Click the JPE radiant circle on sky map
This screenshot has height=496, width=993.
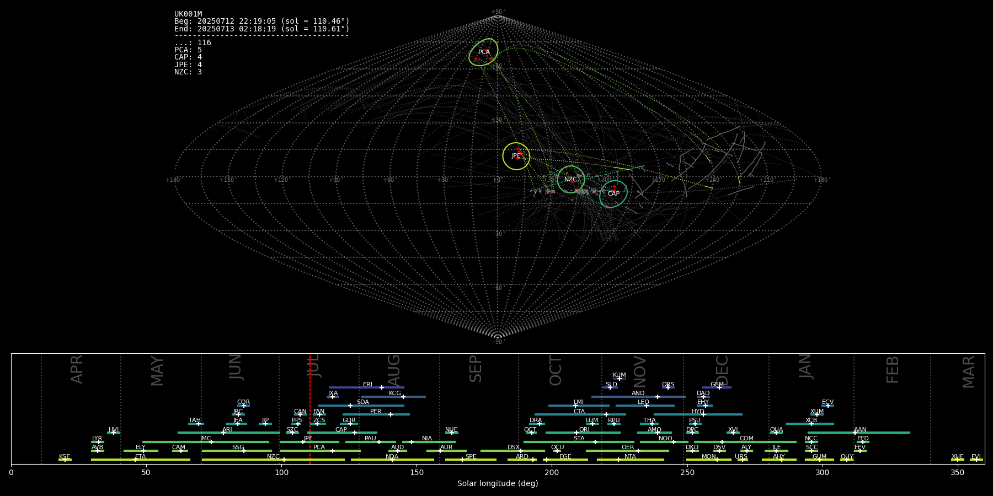tap(516, 156)
